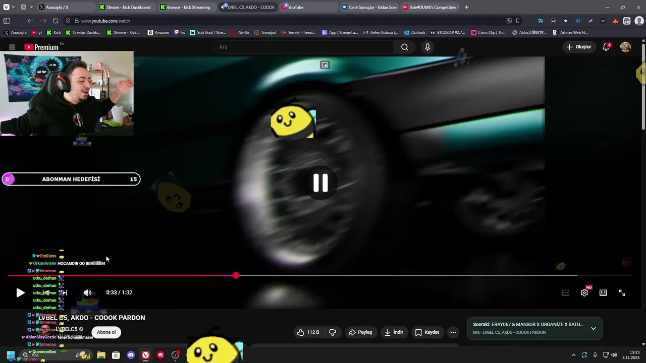The image size is (646, 363).
Task: Click the Kaydet save button
Action: 427,332
